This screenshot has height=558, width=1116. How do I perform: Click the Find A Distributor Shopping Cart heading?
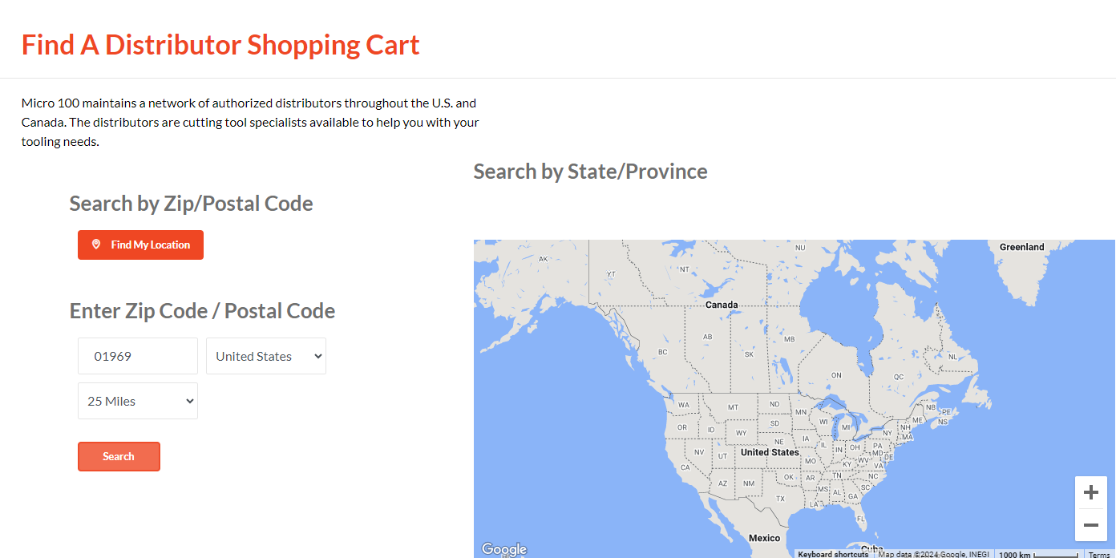click(x=220, y=44)
